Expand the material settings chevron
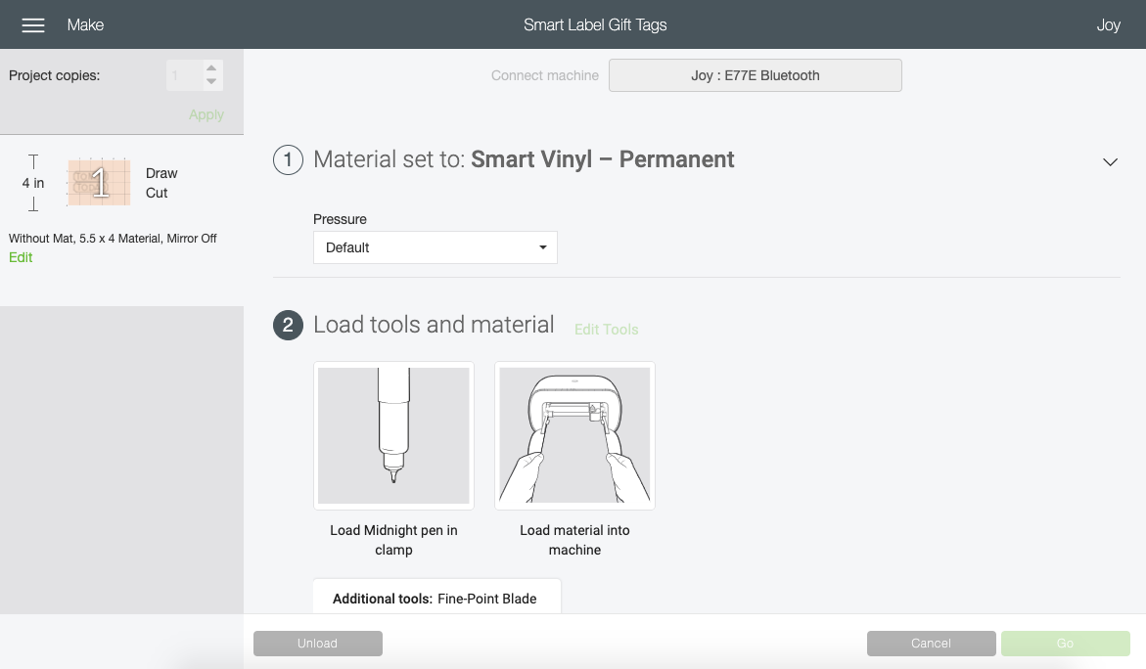1146x669 pixels. click(1110, 161)
